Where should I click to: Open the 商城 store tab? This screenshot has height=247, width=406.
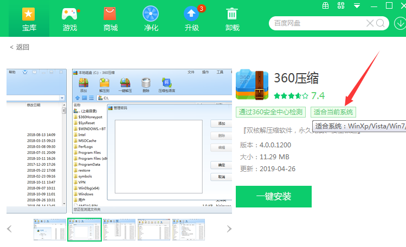[x=110, y=19]
